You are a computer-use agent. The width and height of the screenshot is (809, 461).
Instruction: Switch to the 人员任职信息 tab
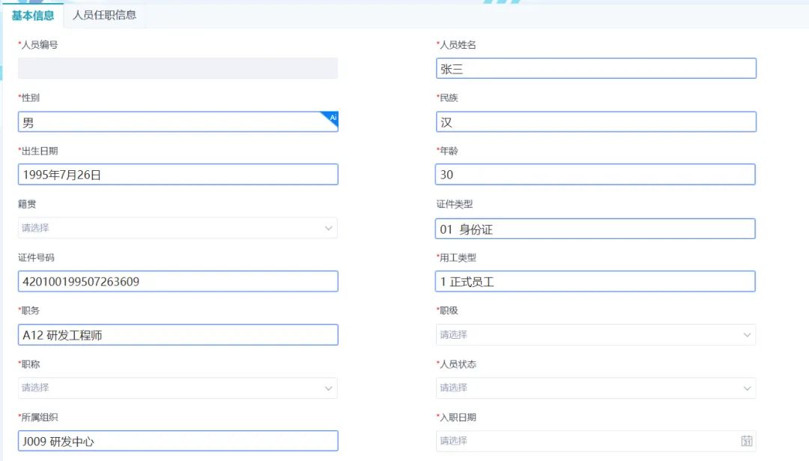tap(104, 15)
